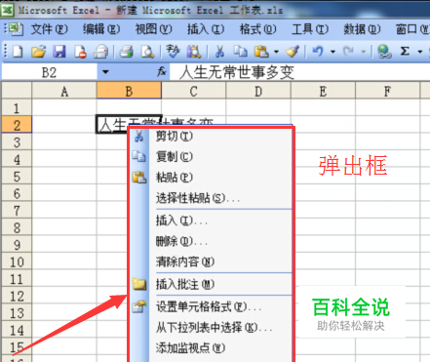
Task: Click the envelope E-mail icon in the toolbar
Action: coord(100,52)
